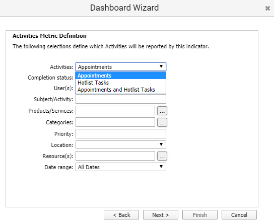
Task: Choose Appointments and Hotlist Tasks option
Action: [x=120, y=90]
